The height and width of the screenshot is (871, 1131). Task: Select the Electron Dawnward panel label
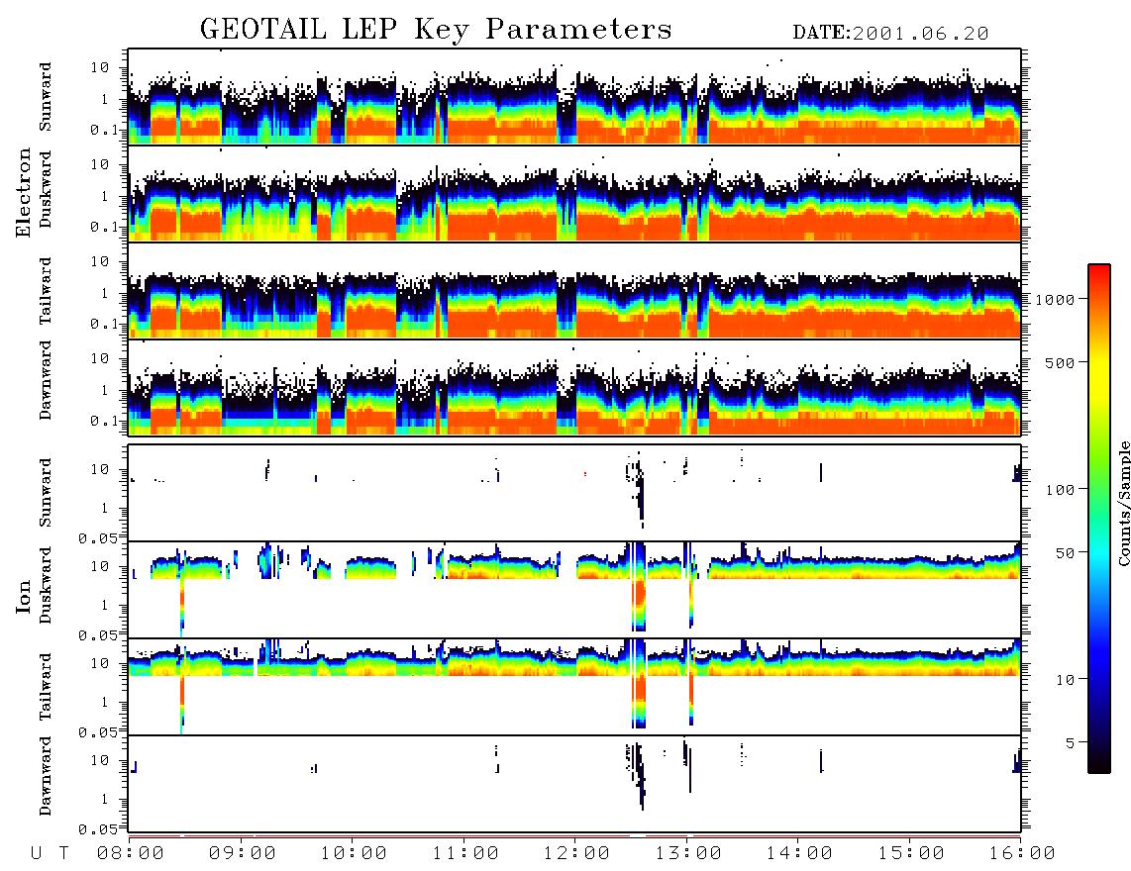click(46, 380)
